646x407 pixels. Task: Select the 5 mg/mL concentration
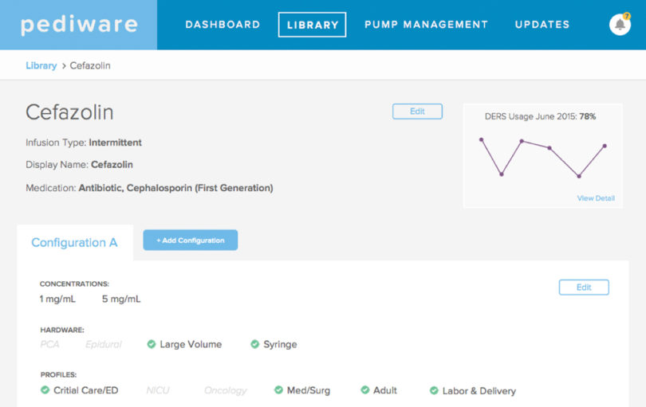(121, 299)
